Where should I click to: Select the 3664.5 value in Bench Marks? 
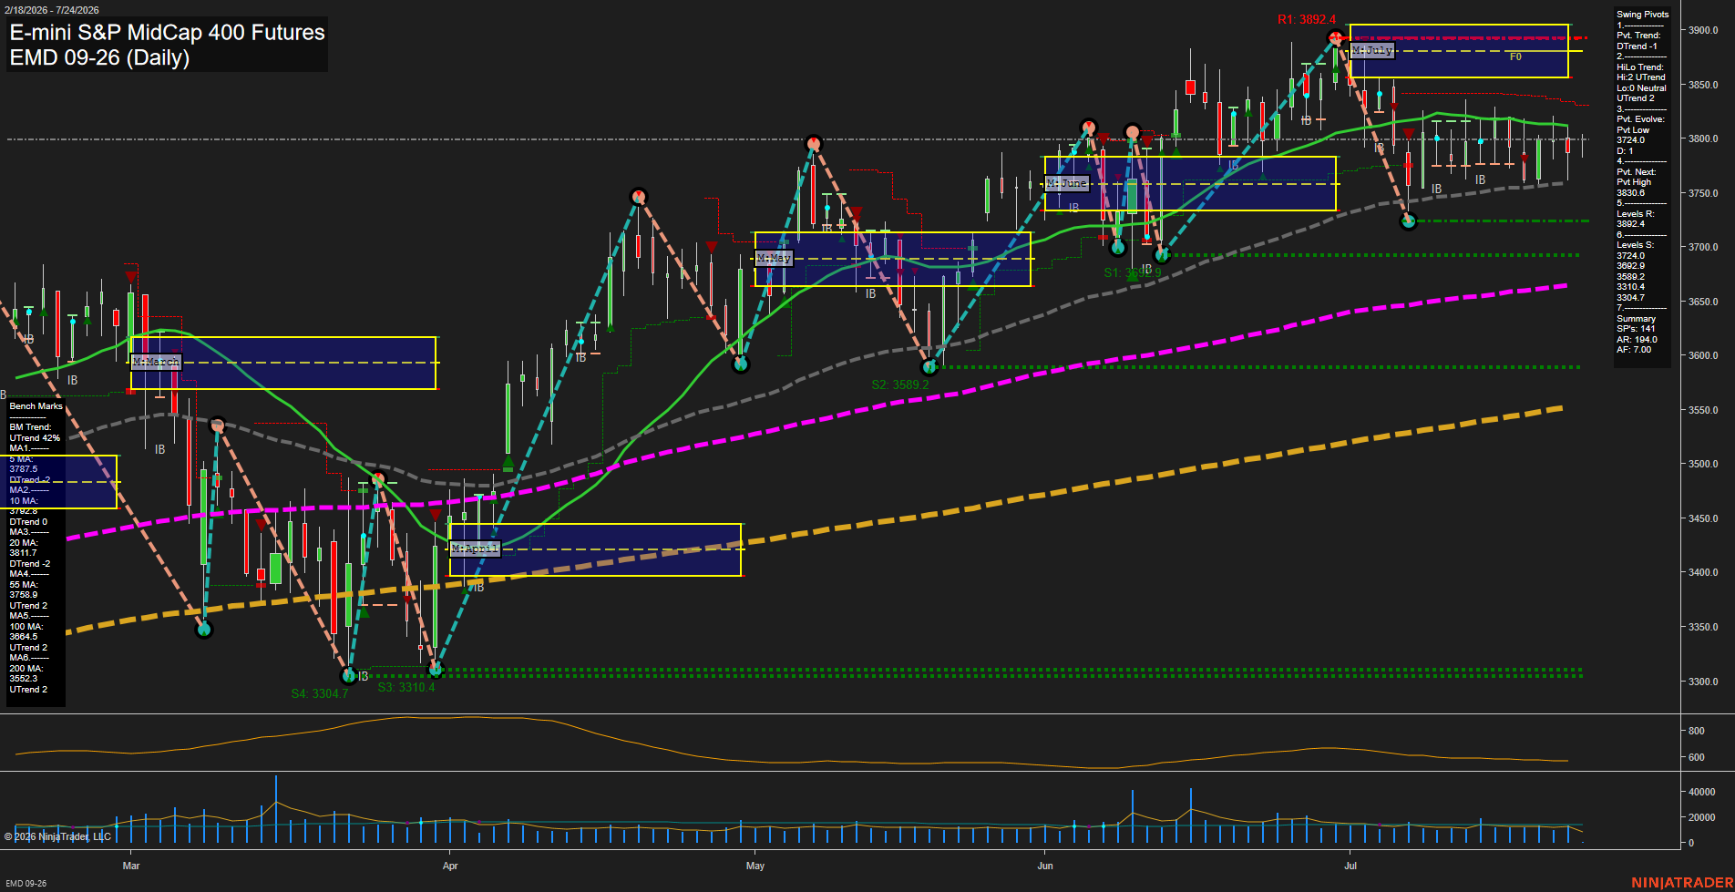(24, 637)
